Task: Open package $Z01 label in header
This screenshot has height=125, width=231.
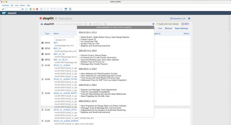Action: click(x=185, y=24)
